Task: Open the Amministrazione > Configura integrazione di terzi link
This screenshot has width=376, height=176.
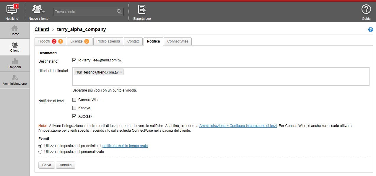Action: pos(238,126)
